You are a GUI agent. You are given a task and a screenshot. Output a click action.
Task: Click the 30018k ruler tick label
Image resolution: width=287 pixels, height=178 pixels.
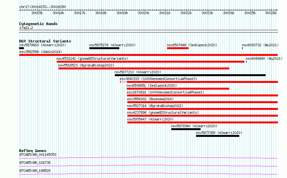pos(101,13)
